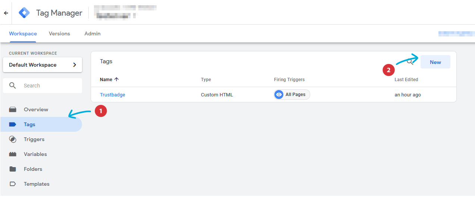This screenshot has width=475, height=198.
Task: Click the search magnifier icon in Tags panel
Action: pos(410,62)
